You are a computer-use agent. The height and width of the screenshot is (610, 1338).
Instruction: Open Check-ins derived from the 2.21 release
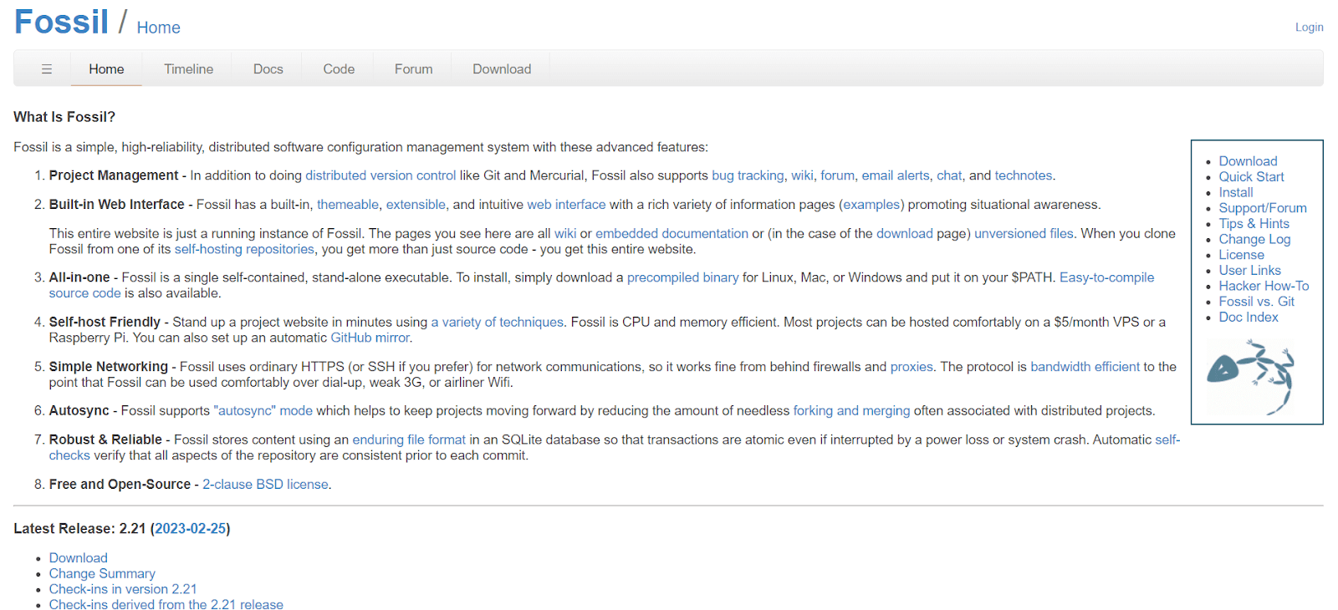(x=166, y=605)
